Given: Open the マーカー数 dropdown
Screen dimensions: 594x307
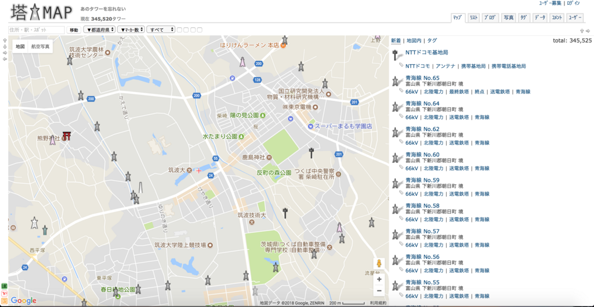Looking at the screenshot, I should (131, 30).
